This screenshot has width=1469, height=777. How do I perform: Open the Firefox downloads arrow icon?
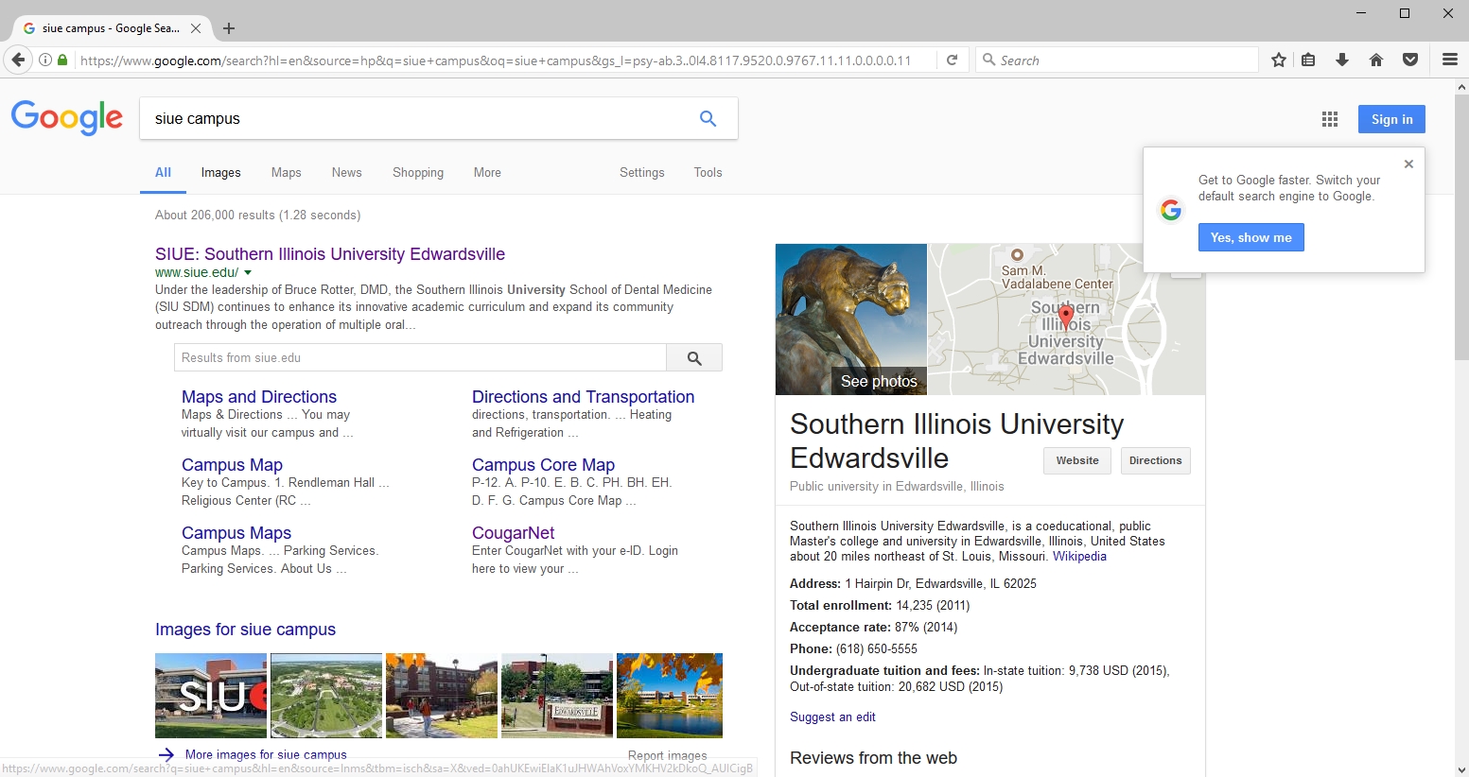(1342, 60)
